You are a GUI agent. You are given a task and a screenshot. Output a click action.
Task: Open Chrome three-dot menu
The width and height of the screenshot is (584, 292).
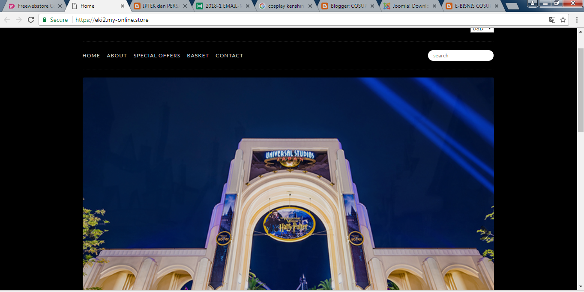577,20
